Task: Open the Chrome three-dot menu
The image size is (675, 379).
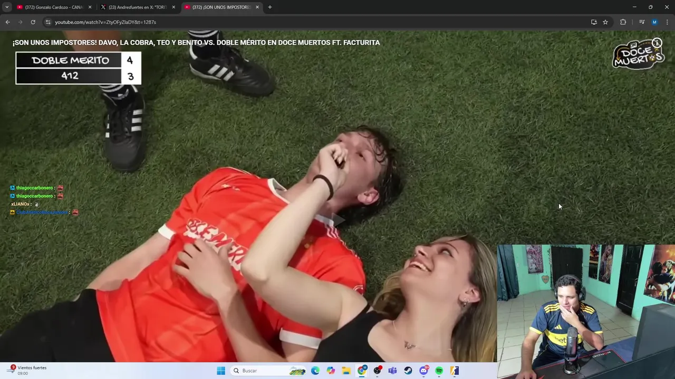Action: click(668, 22)
